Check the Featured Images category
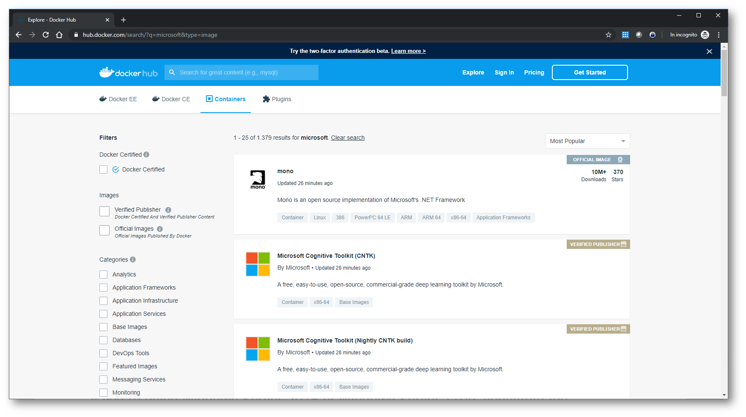Viewport: 746px width, 417px height. [104, 367]
